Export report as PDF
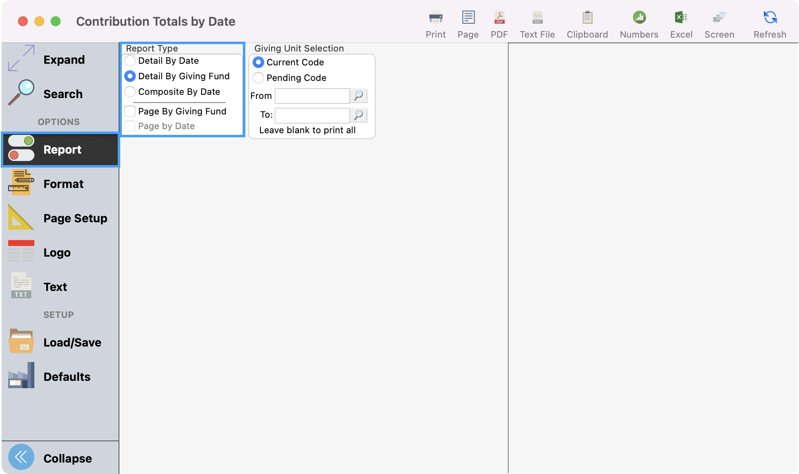The height and width of the screenshot is (474, 799). [x=499, y=22]
